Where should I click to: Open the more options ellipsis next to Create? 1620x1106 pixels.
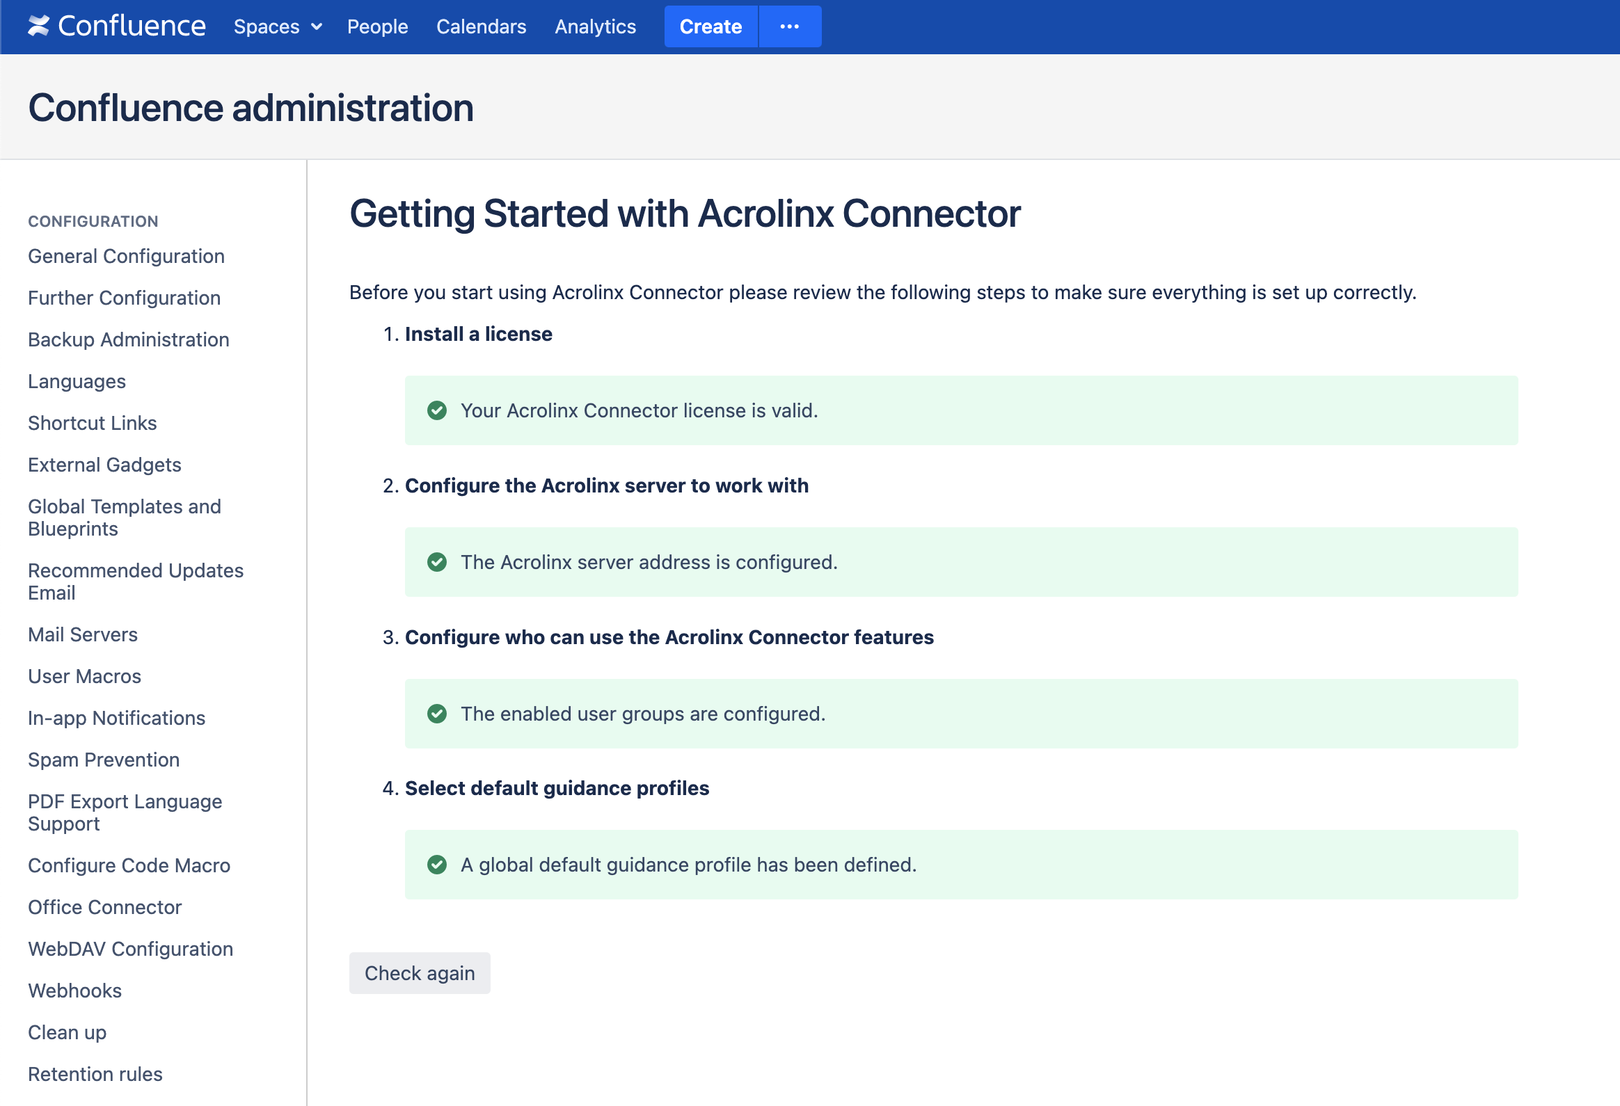click(790, 26)
